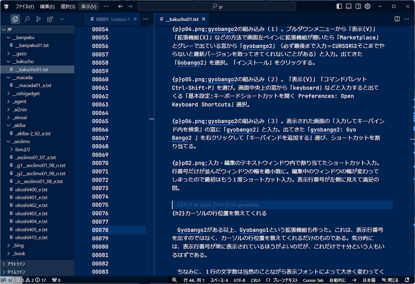The height and width of the screenshot is (284, 415).
Task: Collapse the _akiba folder
Action: 8,126
